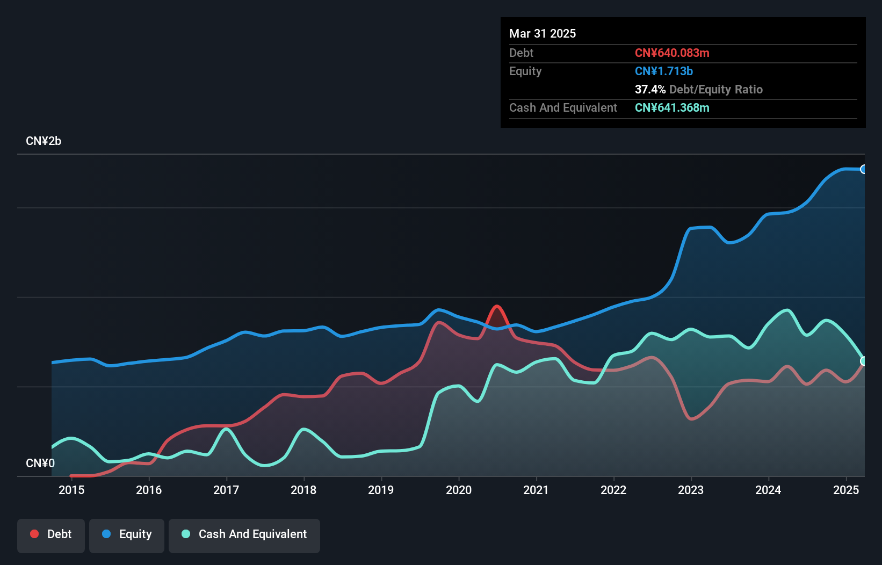Click the 2019 x-axis label

381,490
